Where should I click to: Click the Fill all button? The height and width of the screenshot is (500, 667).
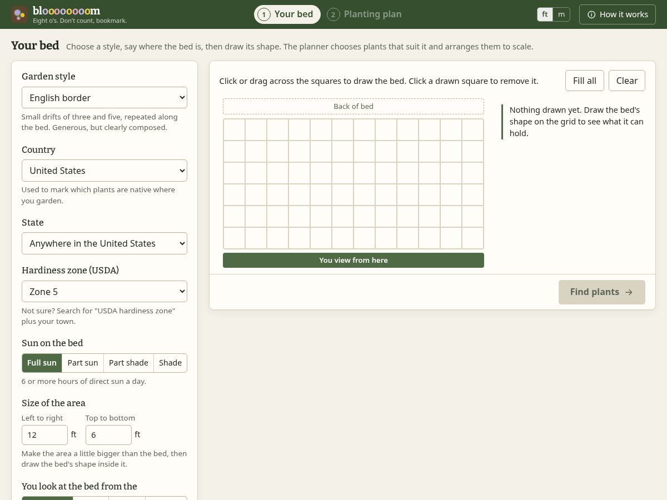[x=585, y=81]
